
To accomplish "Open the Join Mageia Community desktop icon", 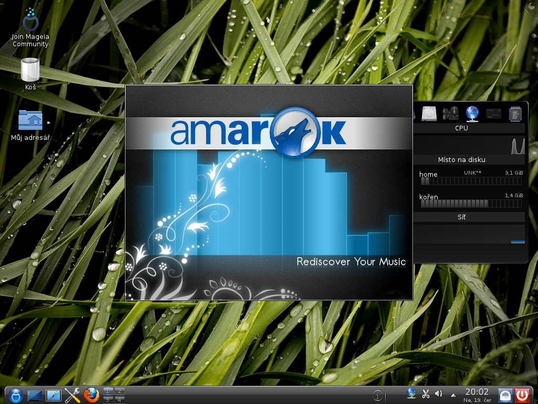I will click(30, 27).
